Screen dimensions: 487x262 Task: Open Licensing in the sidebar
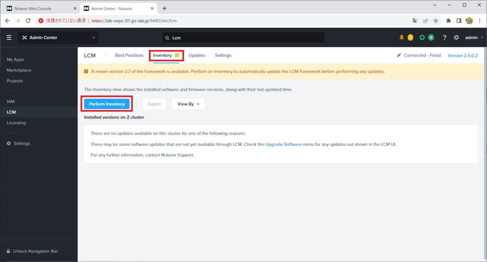coord(16,123)
